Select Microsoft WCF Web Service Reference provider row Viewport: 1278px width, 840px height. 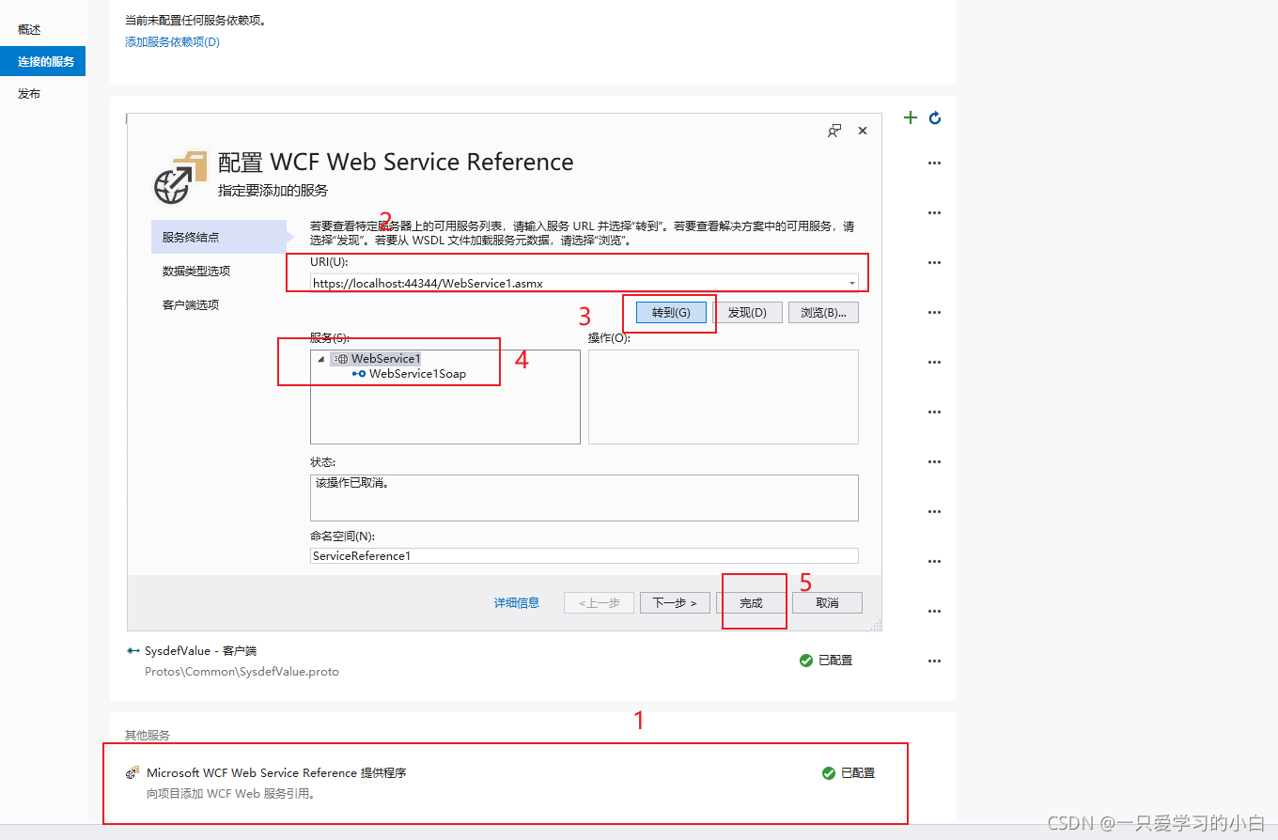point(506,783)
